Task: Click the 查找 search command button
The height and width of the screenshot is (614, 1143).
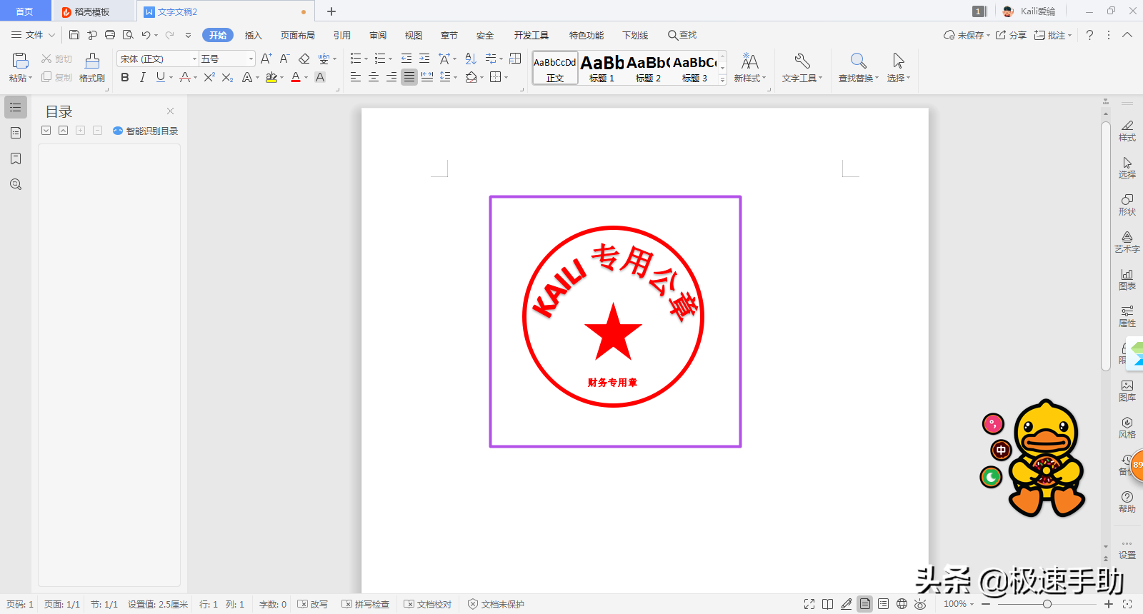Action: [x=682, y=35]
